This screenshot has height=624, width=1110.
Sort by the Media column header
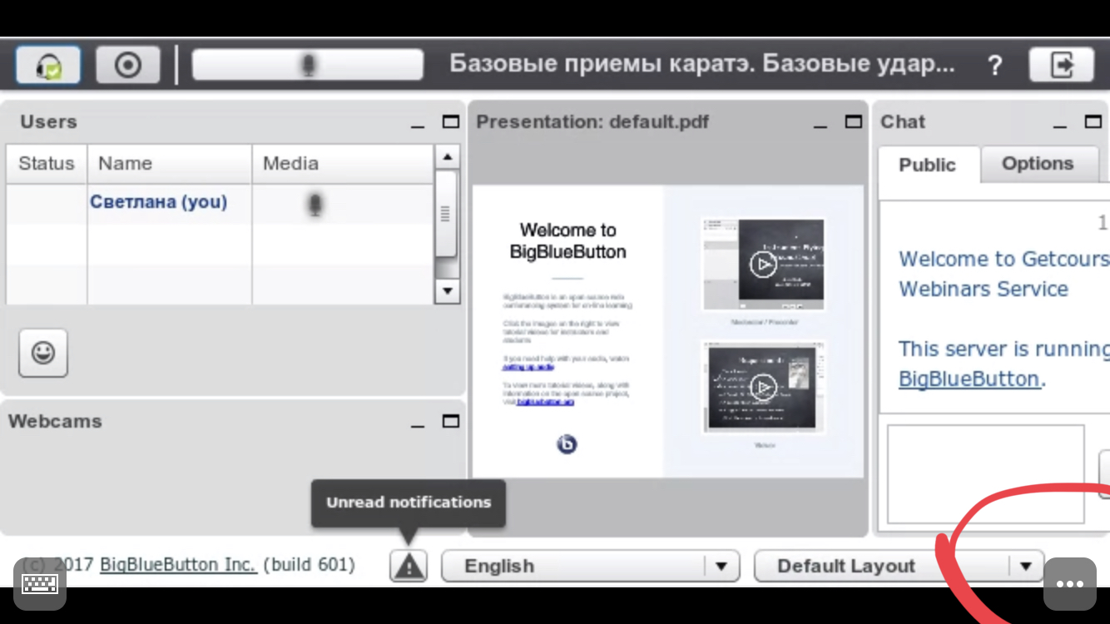[343, 163]
